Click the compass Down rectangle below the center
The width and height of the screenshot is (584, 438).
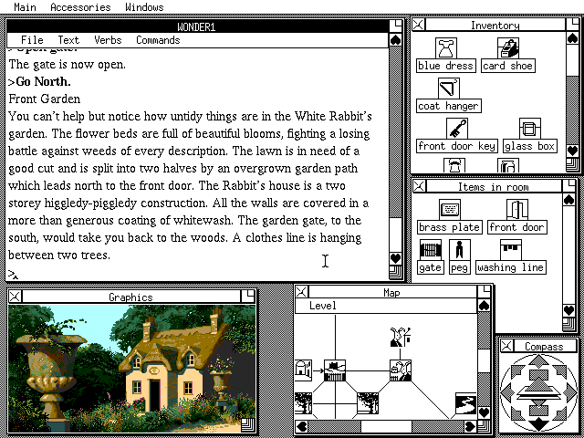pyautogui.click(x=538, y=410)
